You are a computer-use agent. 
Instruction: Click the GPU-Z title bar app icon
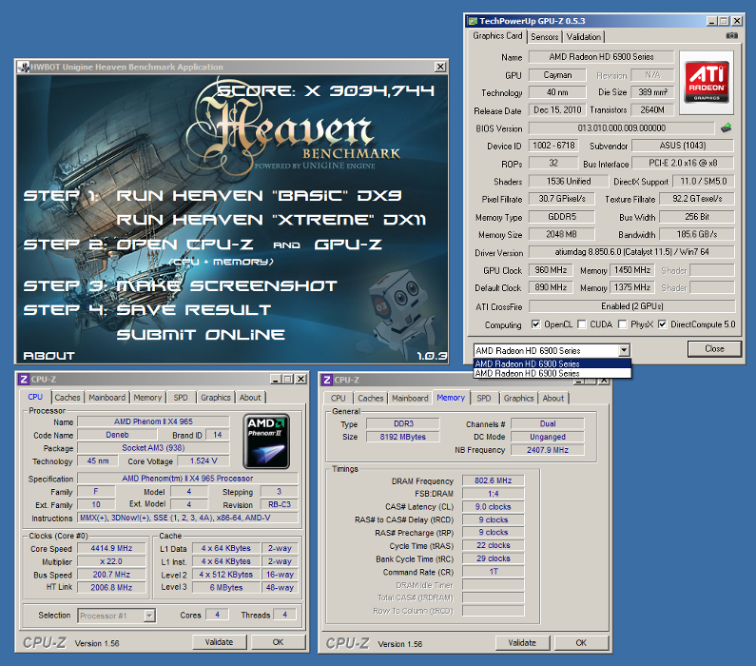[x=472, y=21]
